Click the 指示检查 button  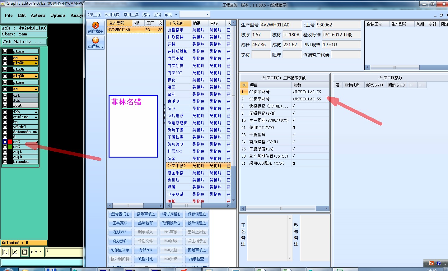(197, 259)
